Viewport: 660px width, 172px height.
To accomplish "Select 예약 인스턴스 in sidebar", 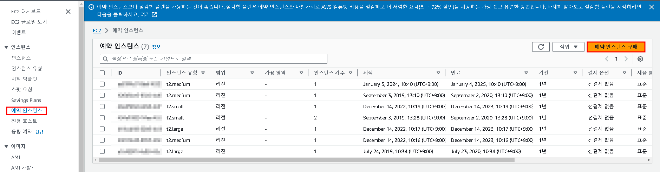I will pos(26,111).
